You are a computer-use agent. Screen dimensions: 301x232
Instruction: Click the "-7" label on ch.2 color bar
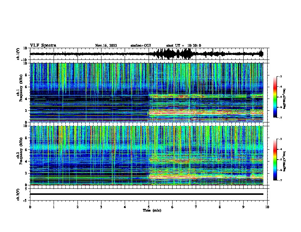(x=280, y=180)
